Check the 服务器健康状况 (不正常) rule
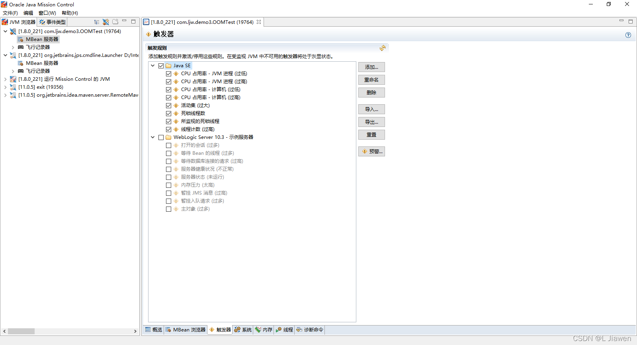This screenshot has height=345, width=637. click(x=168, y=169)
